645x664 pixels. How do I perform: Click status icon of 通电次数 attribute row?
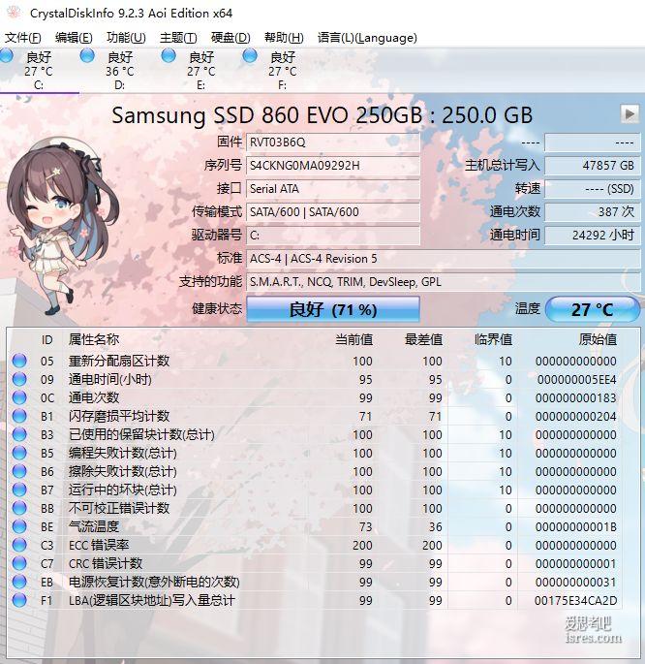tap(19, 397)
